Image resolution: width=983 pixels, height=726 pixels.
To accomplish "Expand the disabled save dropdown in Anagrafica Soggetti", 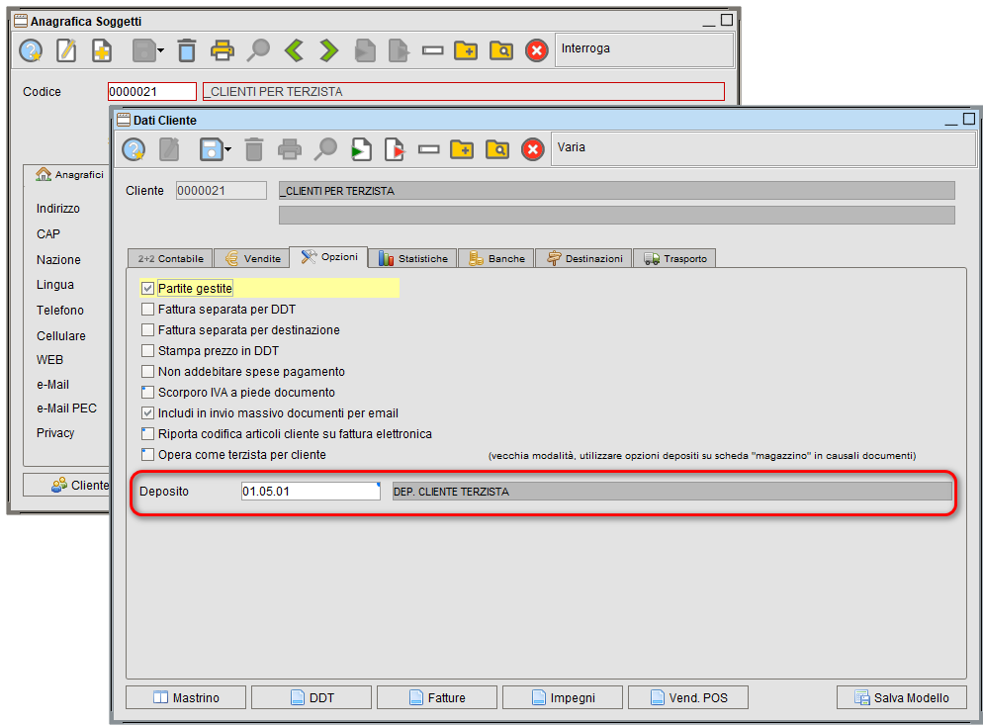I will (x=160, y=50).
